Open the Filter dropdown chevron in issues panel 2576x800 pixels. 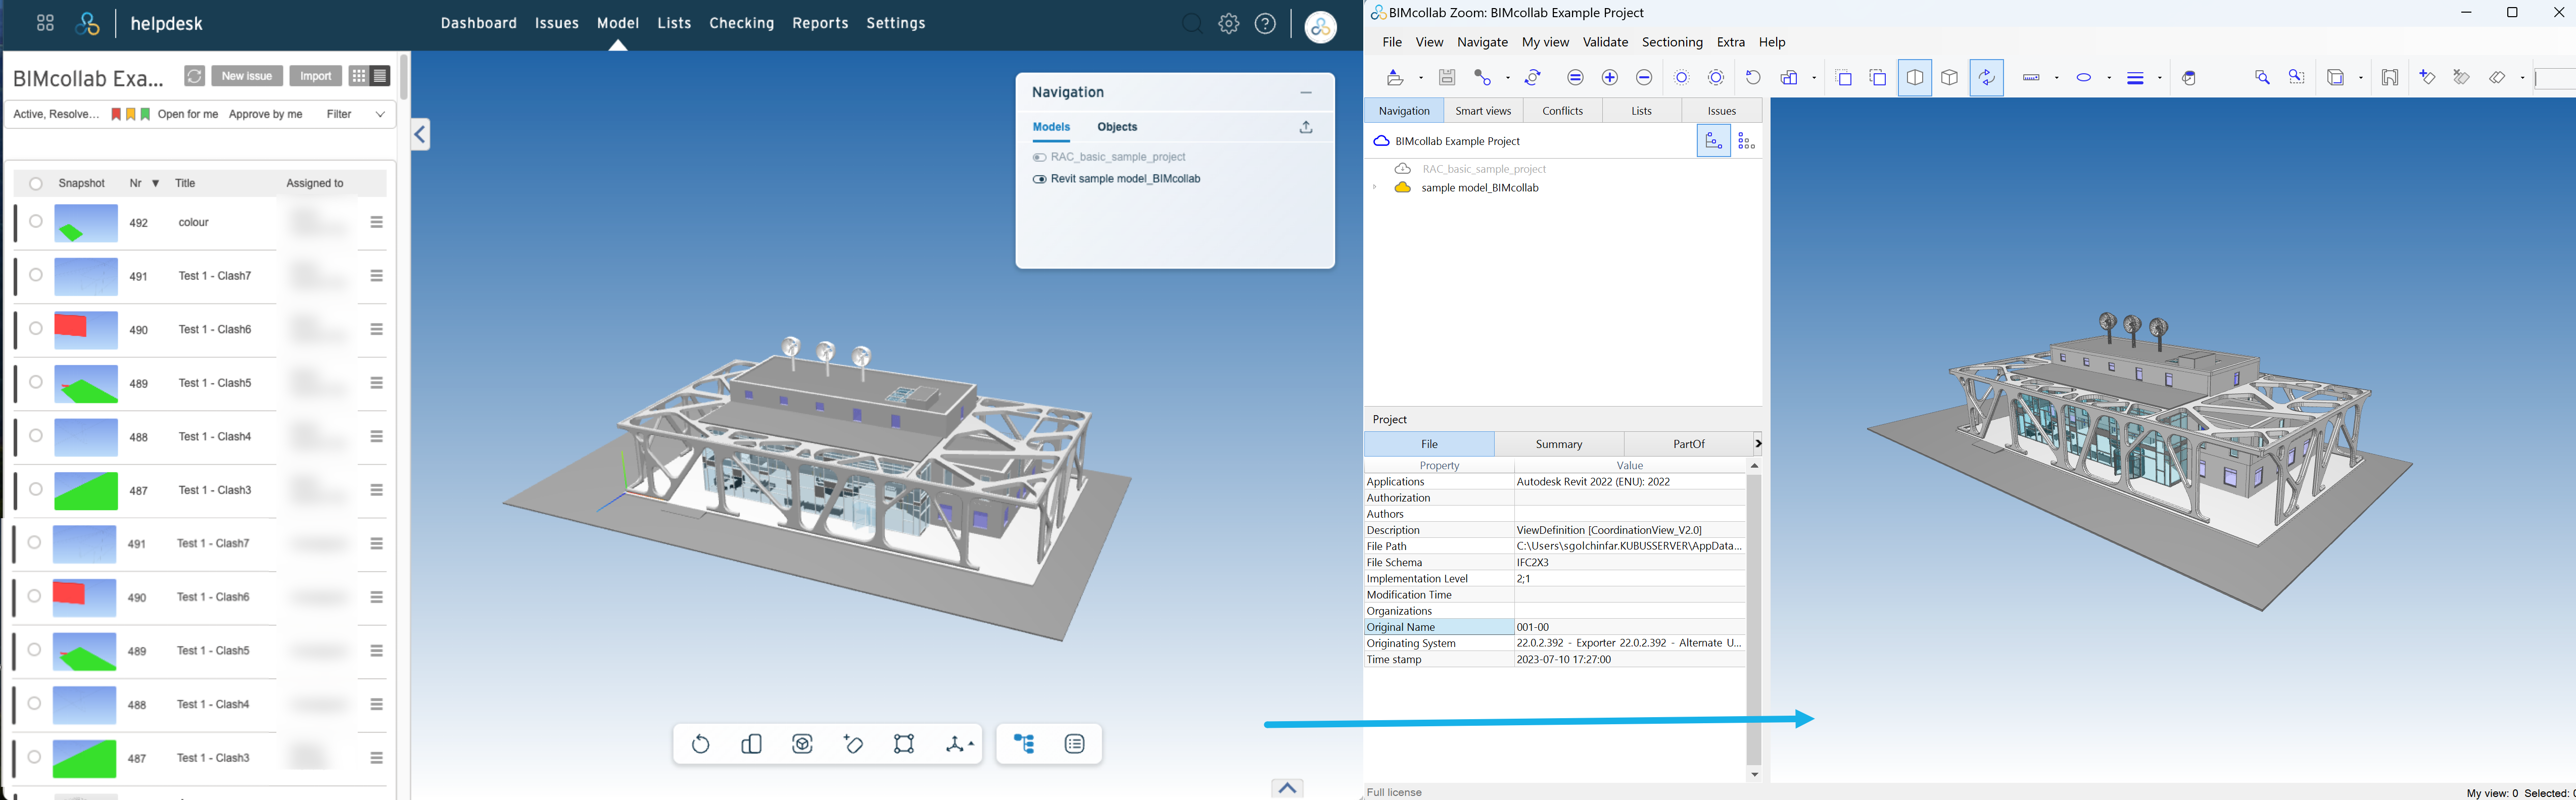(380, 115)
